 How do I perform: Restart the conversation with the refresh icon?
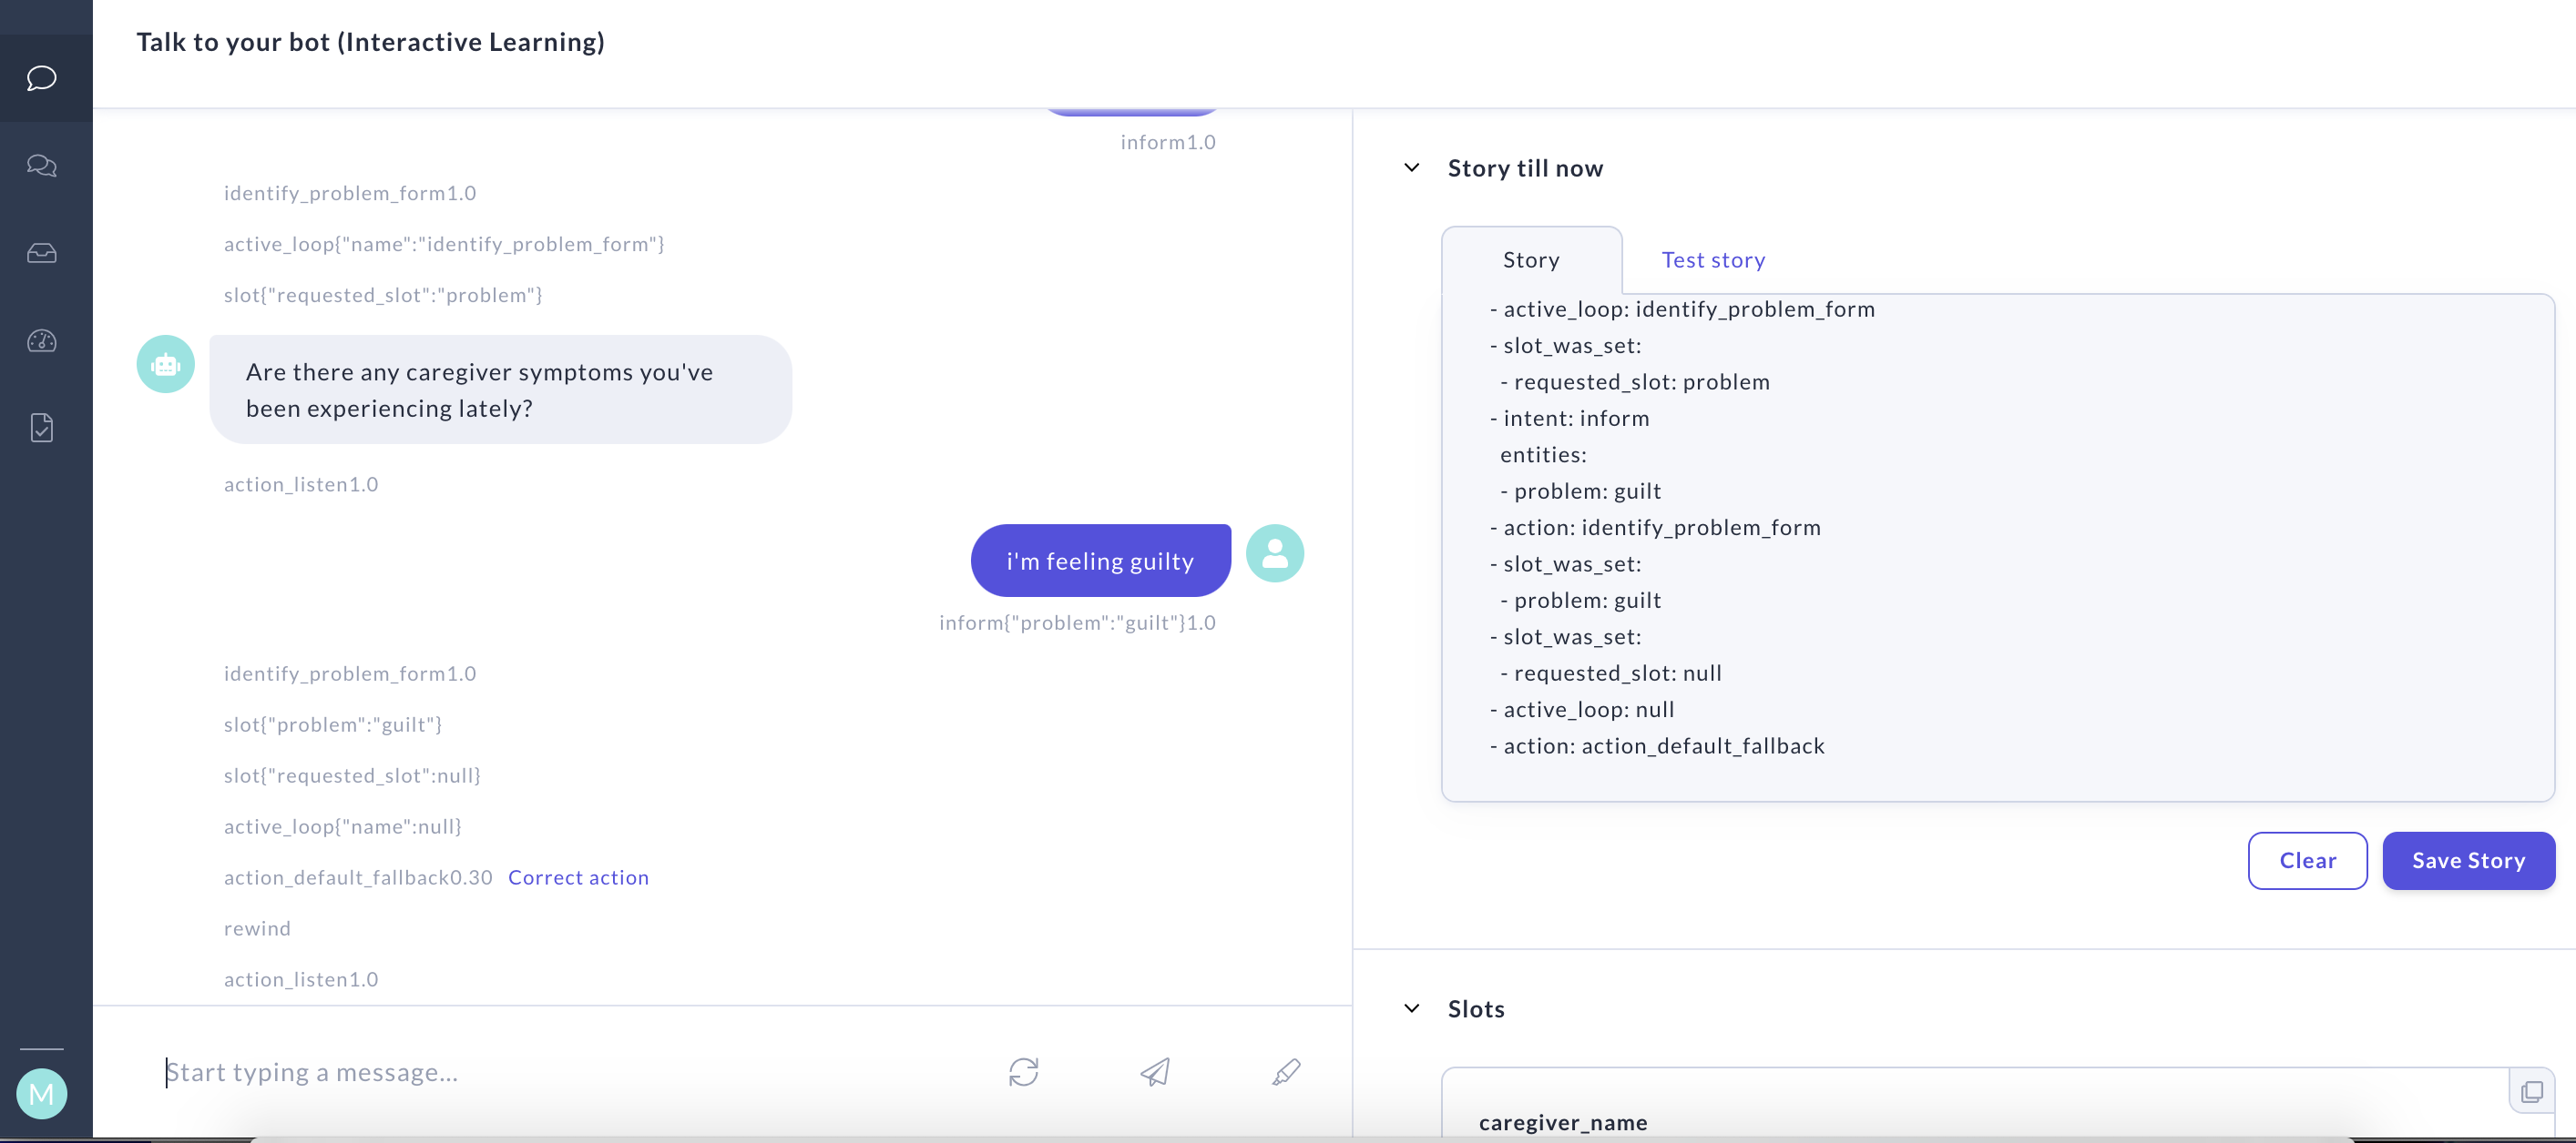point(1023,1072)
